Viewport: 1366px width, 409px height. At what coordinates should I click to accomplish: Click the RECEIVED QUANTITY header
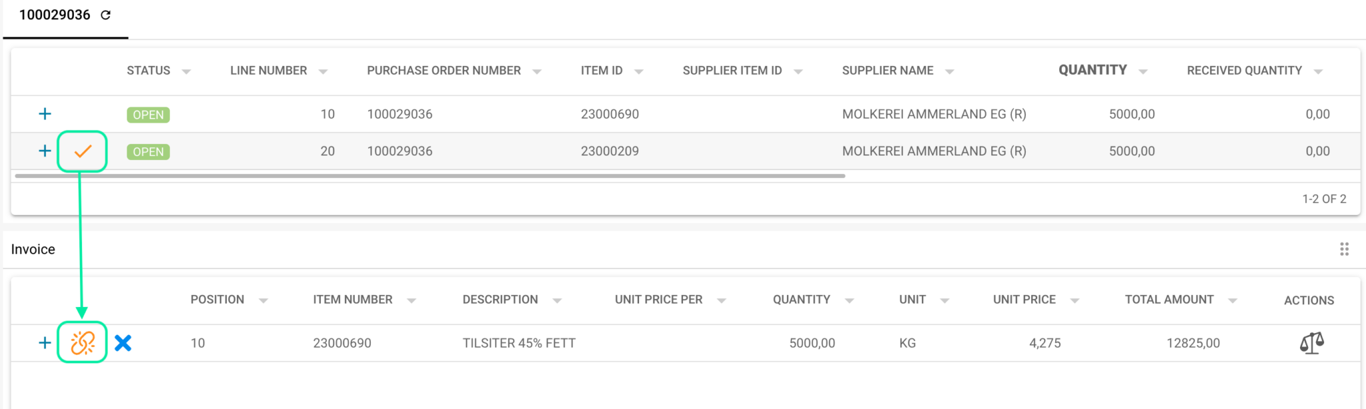1244,70
